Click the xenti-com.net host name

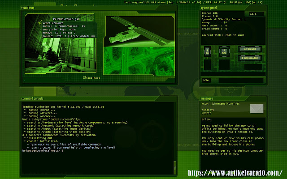pos(53,23)
